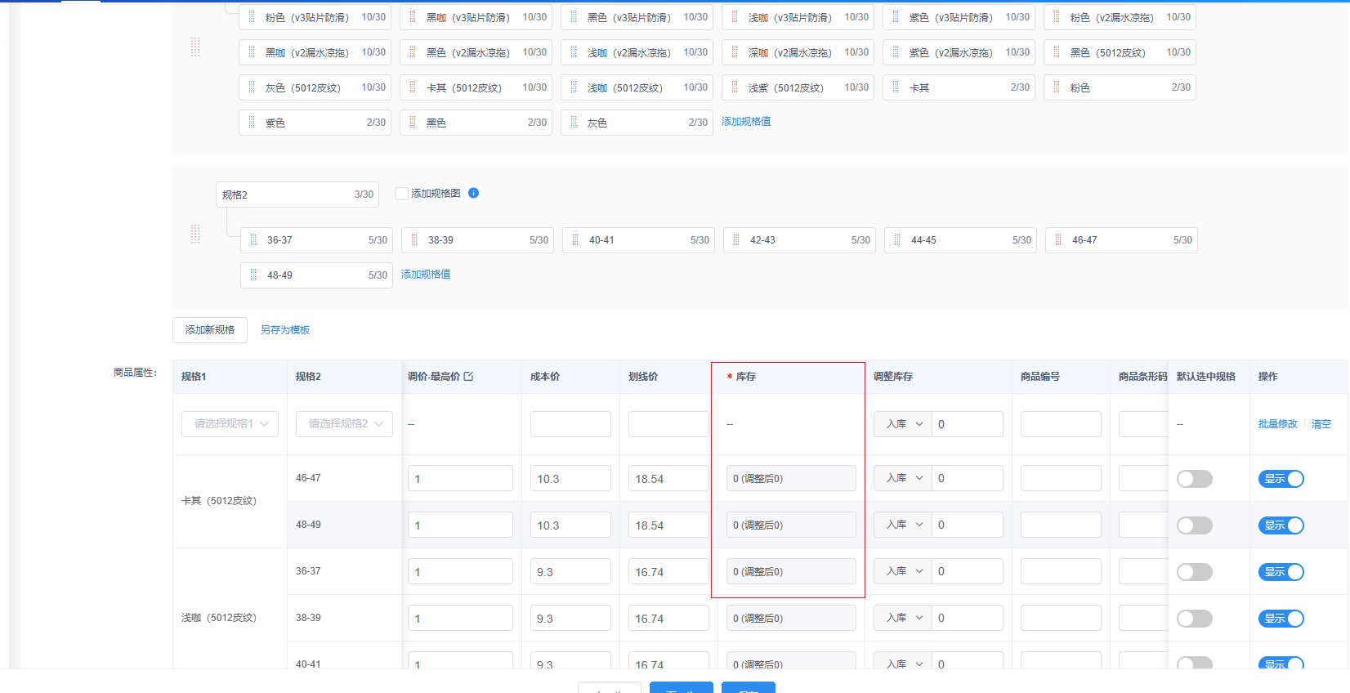Click the 另存为模板 link
Screen dimensions: 1350x693
point(285,330)
